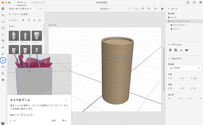Click the scale X field
Screen dimensions: 203x125
click(x=174, y=99)
